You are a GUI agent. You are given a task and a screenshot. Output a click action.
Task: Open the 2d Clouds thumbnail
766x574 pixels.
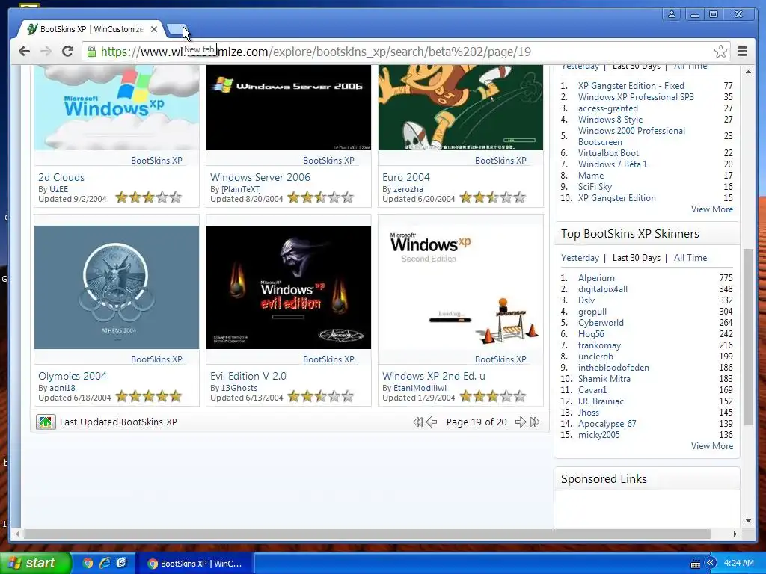(x=117, y=108)
